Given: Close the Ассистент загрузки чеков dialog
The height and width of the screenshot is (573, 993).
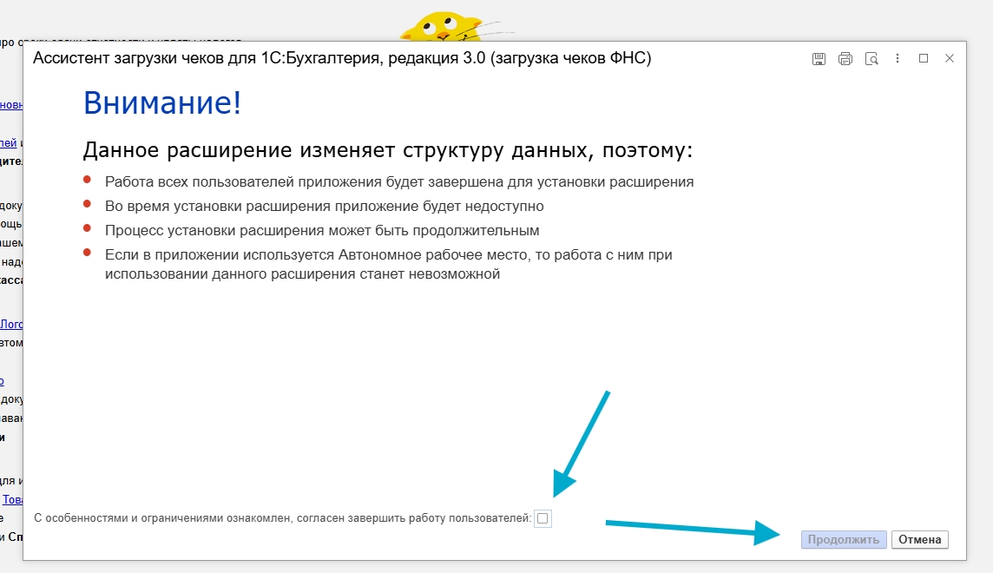Looking at the screenshot, I should [x=950, y=58].
